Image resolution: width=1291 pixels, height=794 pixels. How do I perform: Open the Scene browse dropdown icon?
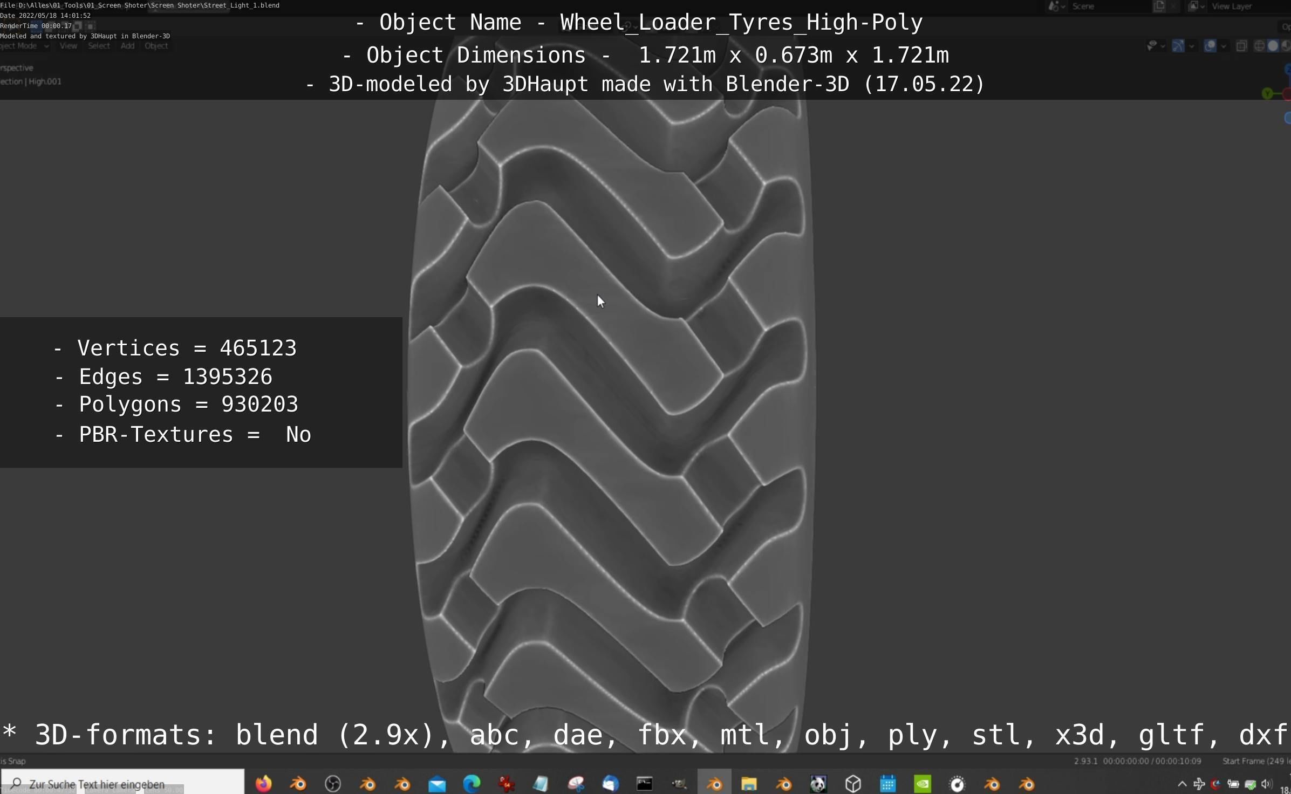(x=1056, y=6)
